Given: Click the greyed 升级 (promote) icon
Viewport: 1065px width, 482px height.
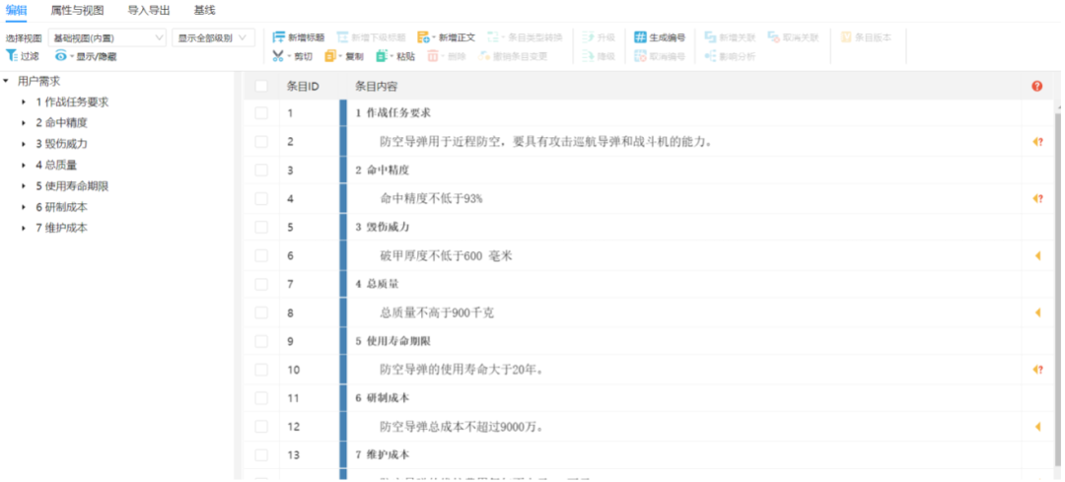Looking at the screenshot, I should (588, 37).
